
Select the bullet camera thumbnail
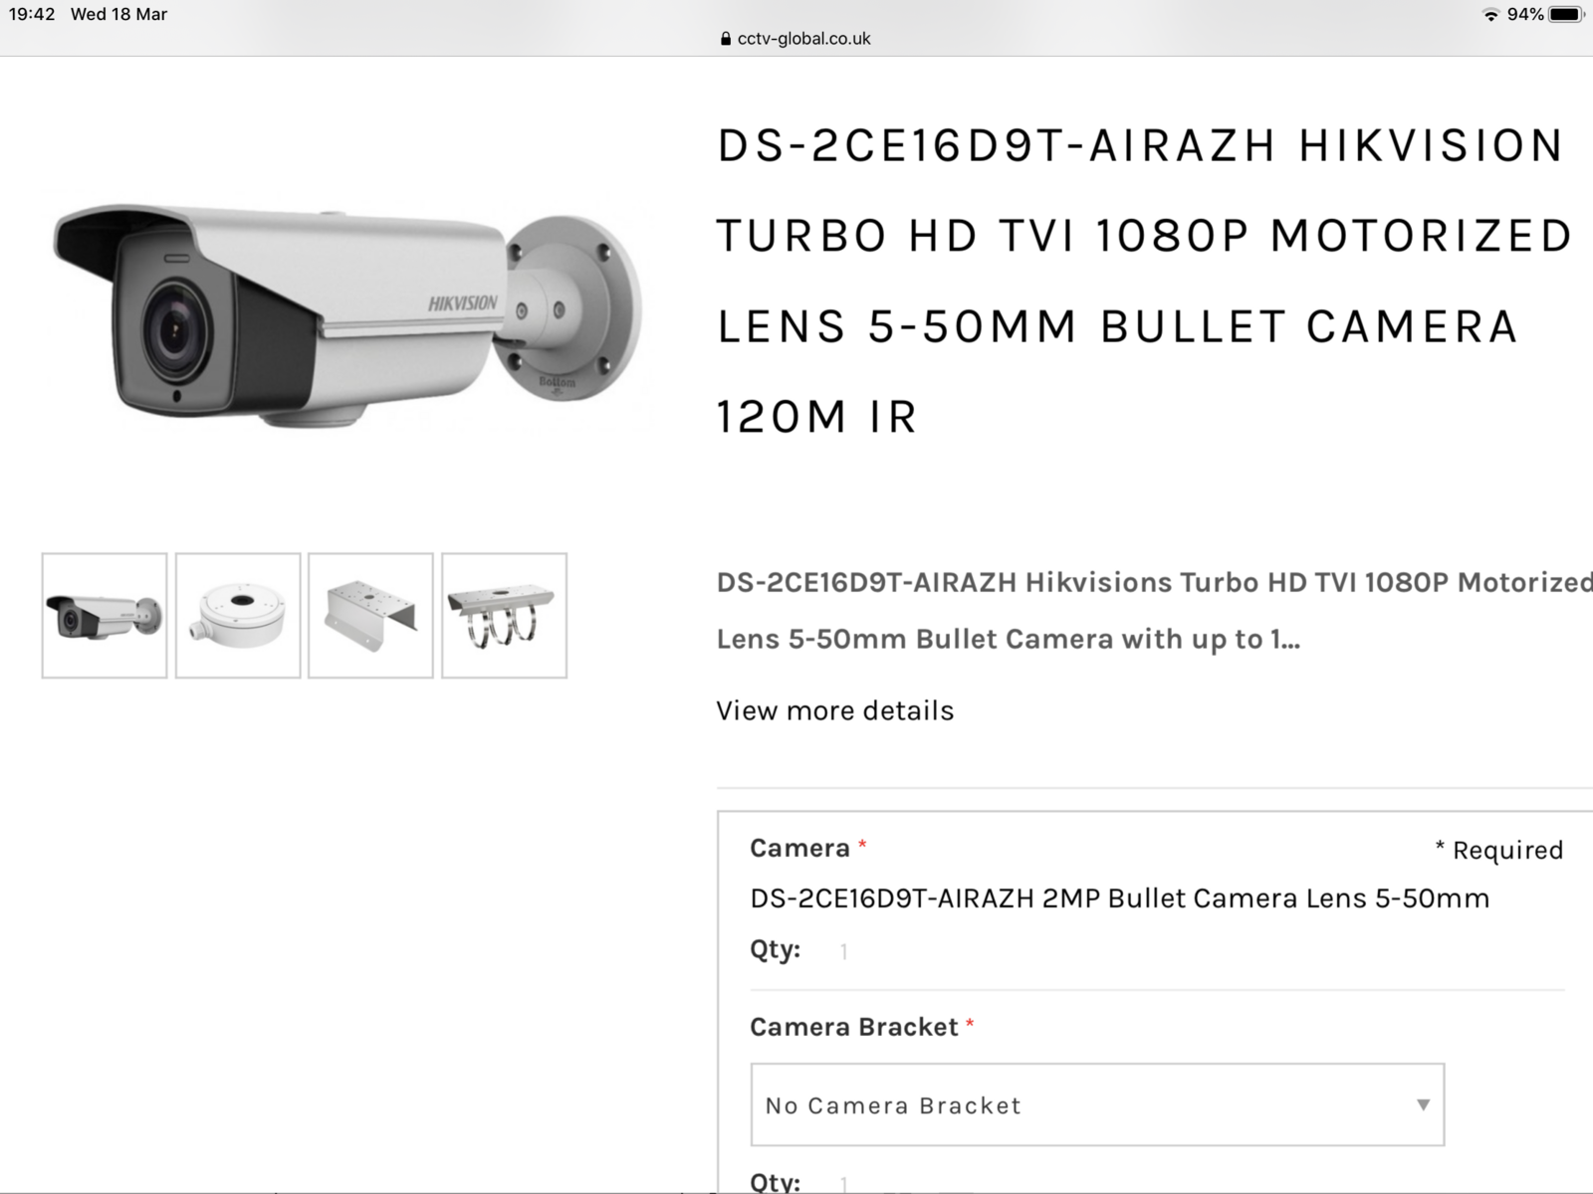pos(105,616)
